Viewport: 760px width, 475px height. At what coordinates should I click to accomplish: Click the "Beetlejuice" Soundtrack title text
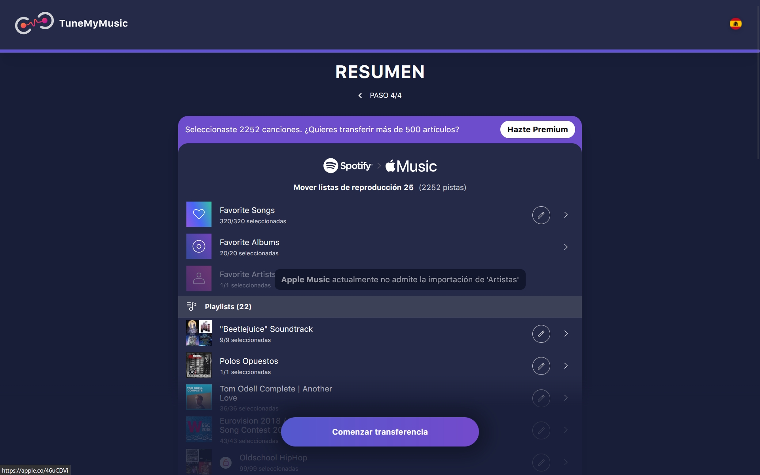(x=266, y=329)
